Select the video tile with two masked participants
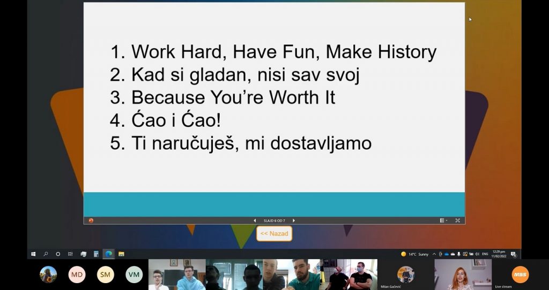 pos(348,274)
